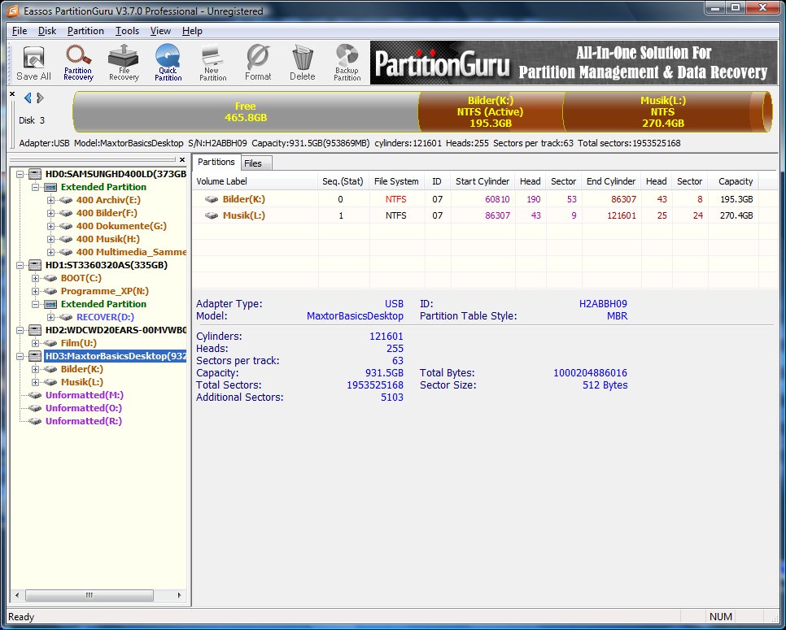786x630 pixels.
Task: Click the HD1 ST3360320AS disk icon
Action: point(35,265)
